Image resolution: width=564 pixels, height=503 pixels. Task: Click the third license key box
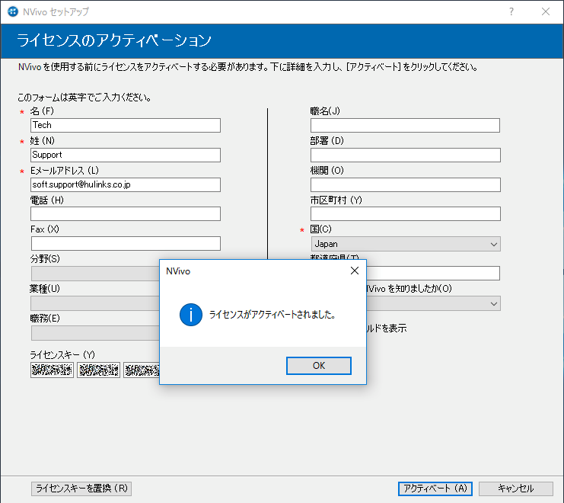142,370
